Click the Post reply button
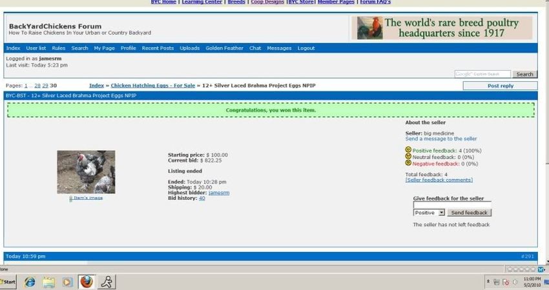The image size is (549, 290). pyautogui.click(x=501, y=86)
